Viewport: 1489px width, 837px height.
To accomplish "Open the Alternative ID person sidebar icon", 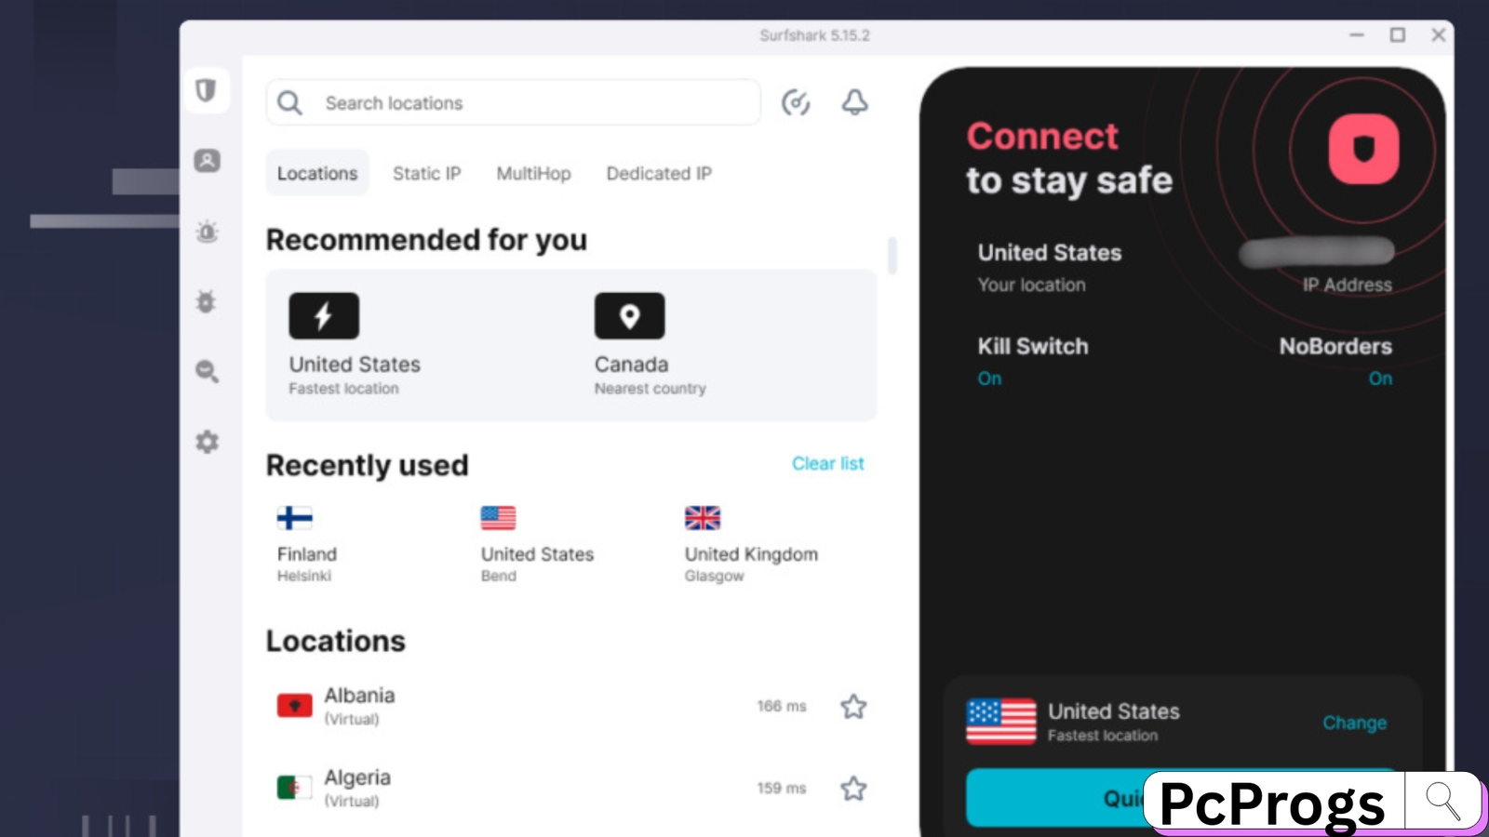I will click(207, 161).
